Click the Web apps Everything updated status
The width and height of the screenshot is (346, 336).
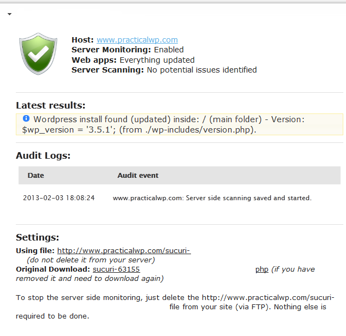pyautogui.click(x=133, y=60)
